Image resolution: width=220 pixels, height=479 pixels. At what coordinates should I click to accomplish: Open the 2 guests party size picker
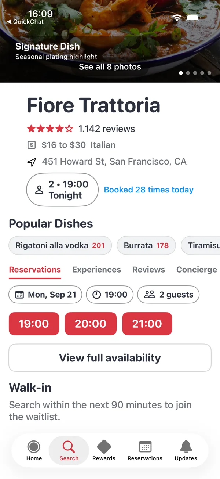coord(168,295)
